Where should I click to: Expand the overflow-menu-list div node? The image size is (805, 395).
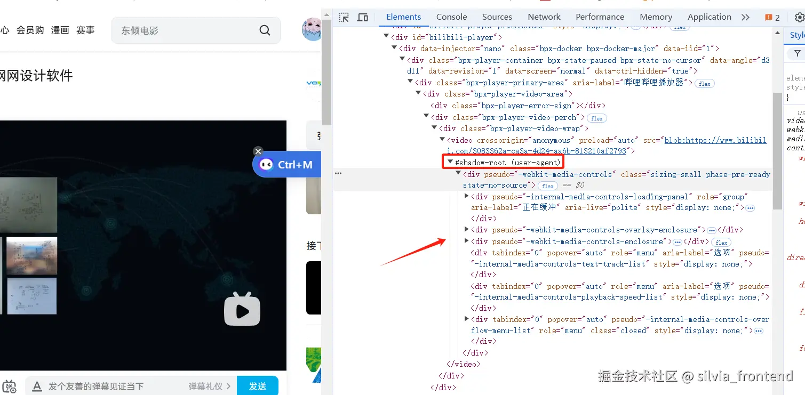pyautogui.click(x=466, y=319)
